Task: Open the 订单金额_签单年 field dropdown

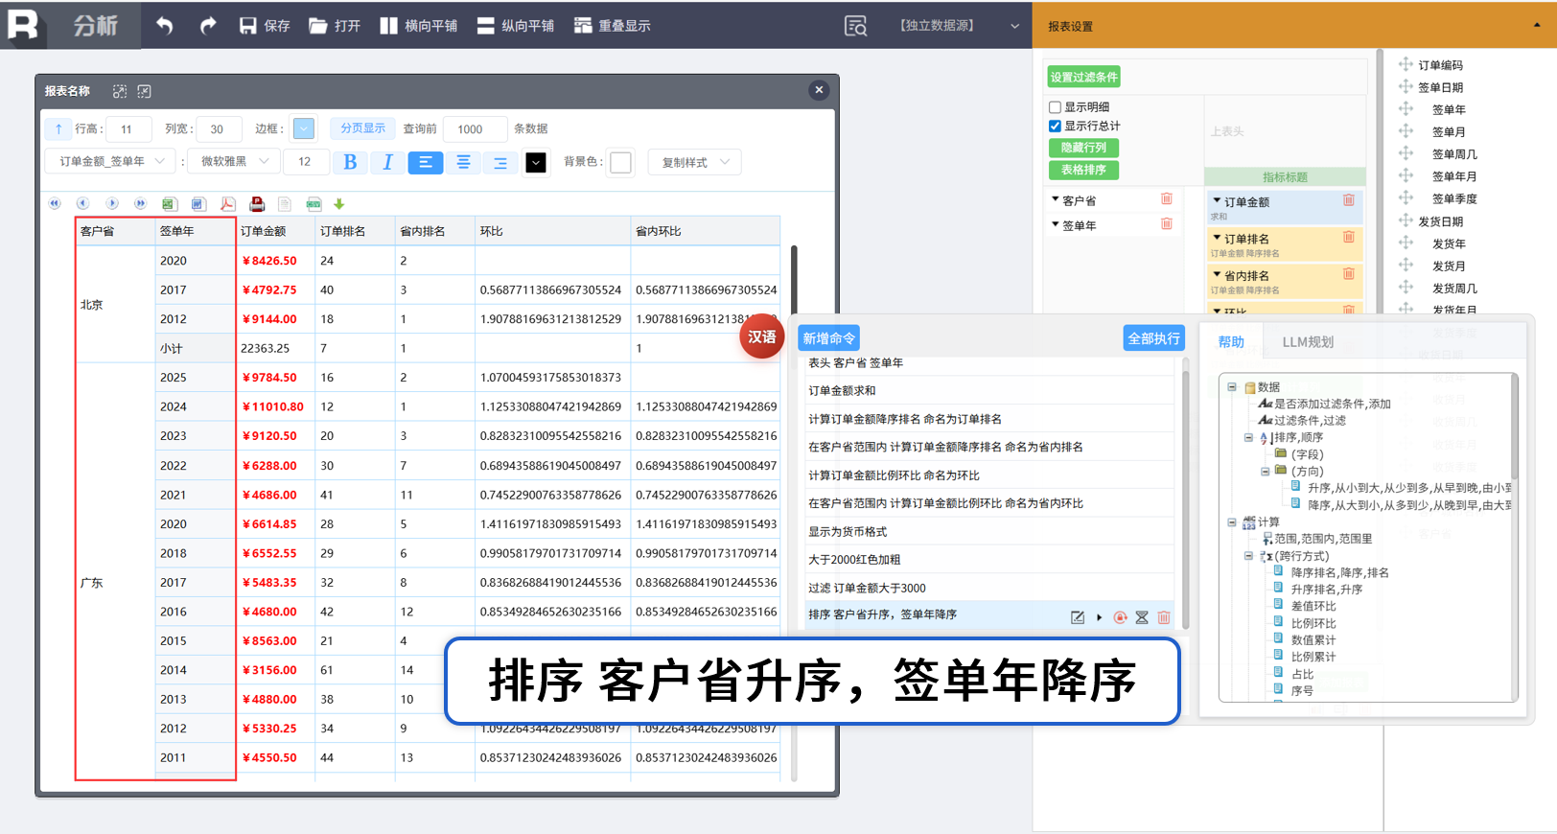Action: coord(109,162)
